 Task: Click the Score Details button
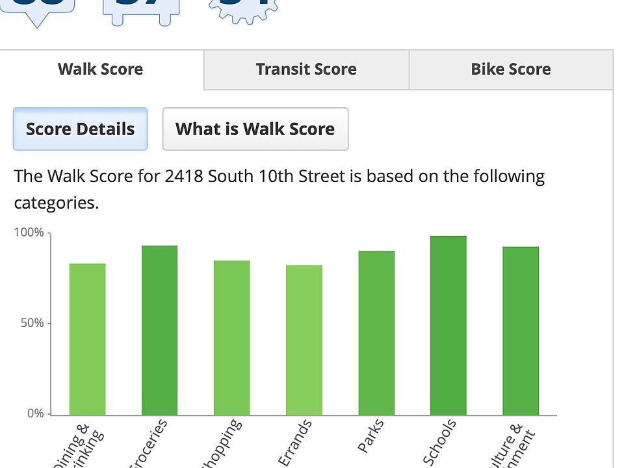pos(81,129)
